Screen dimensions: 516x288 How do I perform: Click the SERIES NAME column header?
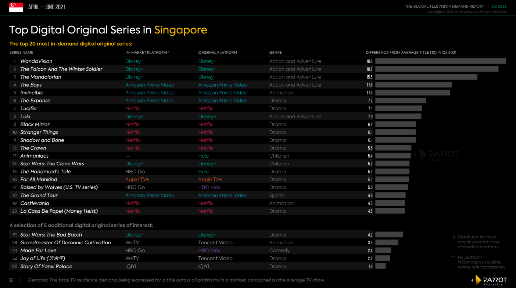tap(21, 53)
